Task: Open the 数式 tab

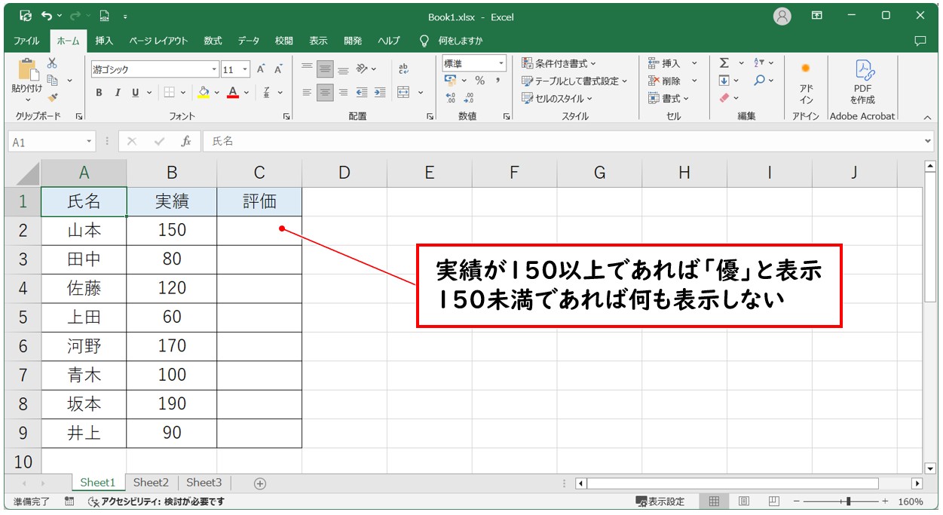Action: point(213,41)
